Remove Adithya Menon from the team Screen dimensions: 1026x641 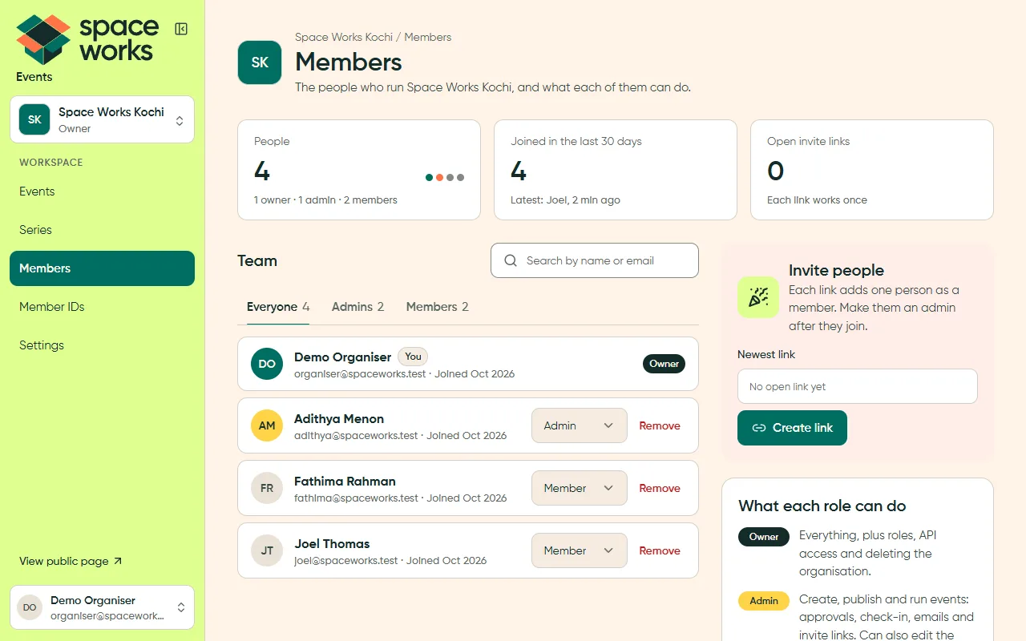(660, 425)
